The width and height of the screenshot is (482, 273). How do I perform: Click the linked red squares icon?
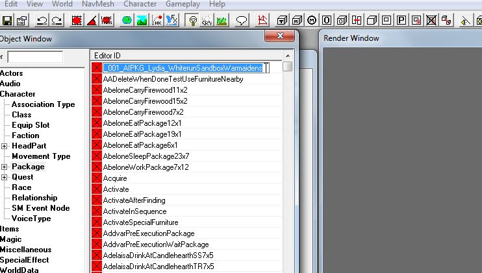click(446, 21)
